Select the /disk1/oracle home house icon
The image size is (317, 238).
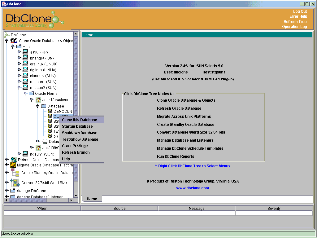point(38,99)
